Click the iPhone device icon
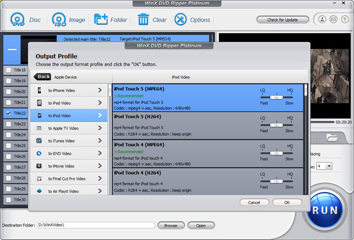354x240 pixels. click(x=39, y=90)
